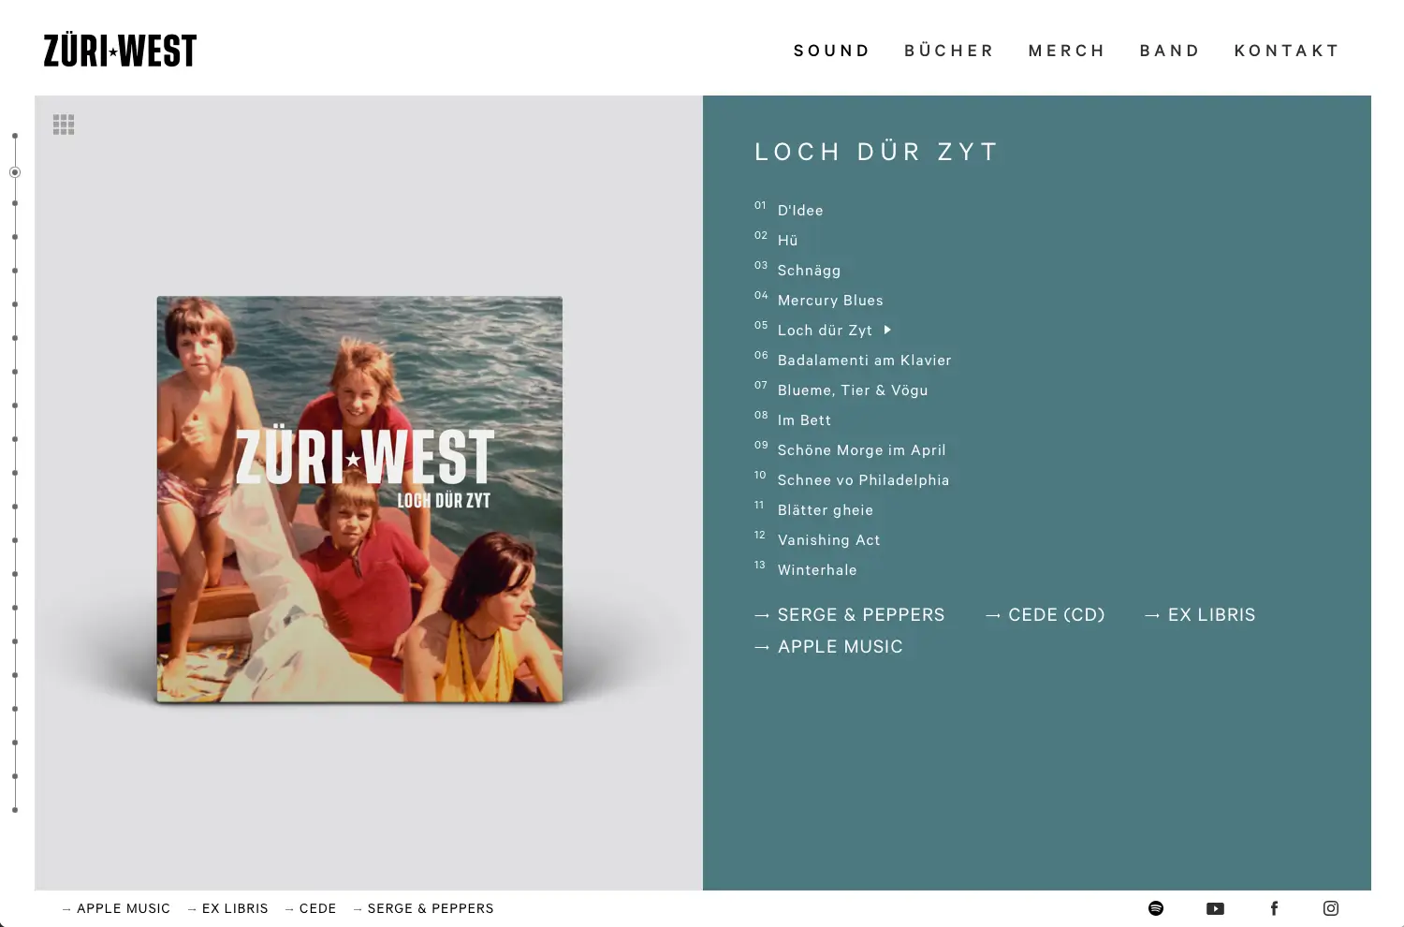Image resolution: width=1404 pixels, height=927 pixels.
Task: Open EX LIBRIS link in teal panel
Action: pyautogui.click(x=1200, y=615)
